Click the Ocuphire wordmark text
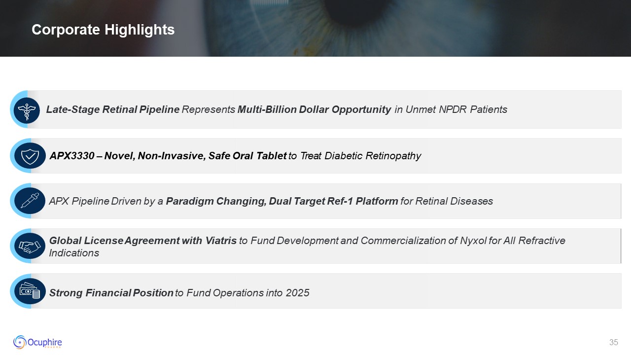 pos(45,342)
